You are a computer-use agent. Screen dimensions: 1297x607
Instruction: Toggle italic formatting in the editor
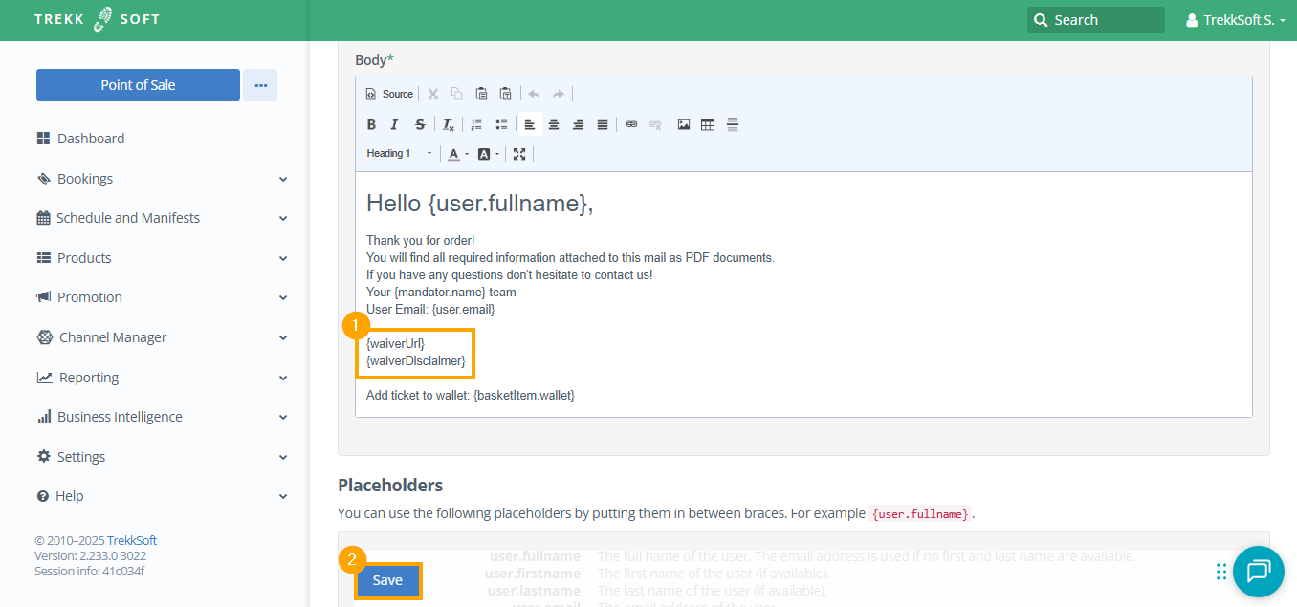[x=395, y=124]
